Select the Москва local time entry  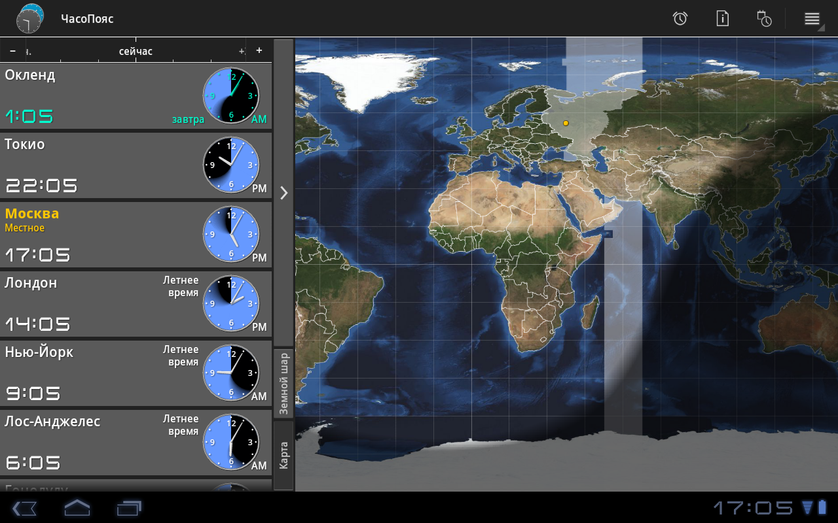pos(98,234)
